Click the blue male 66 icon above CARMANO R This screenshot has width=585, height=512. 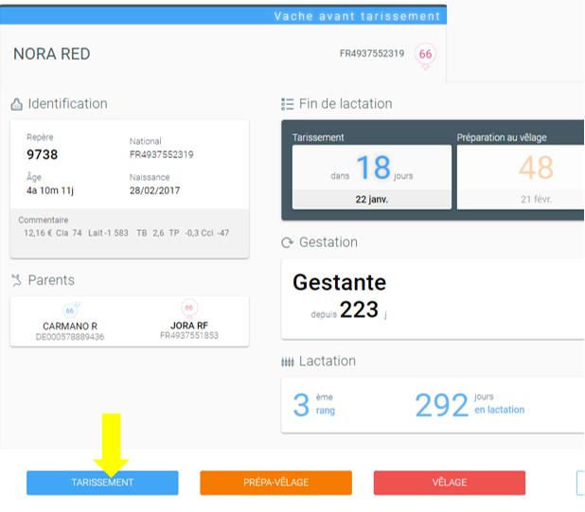point(71,309)
